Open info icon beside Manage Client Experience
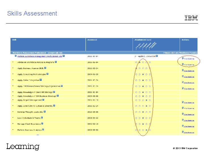204x153 pixels. coord(42,124)
